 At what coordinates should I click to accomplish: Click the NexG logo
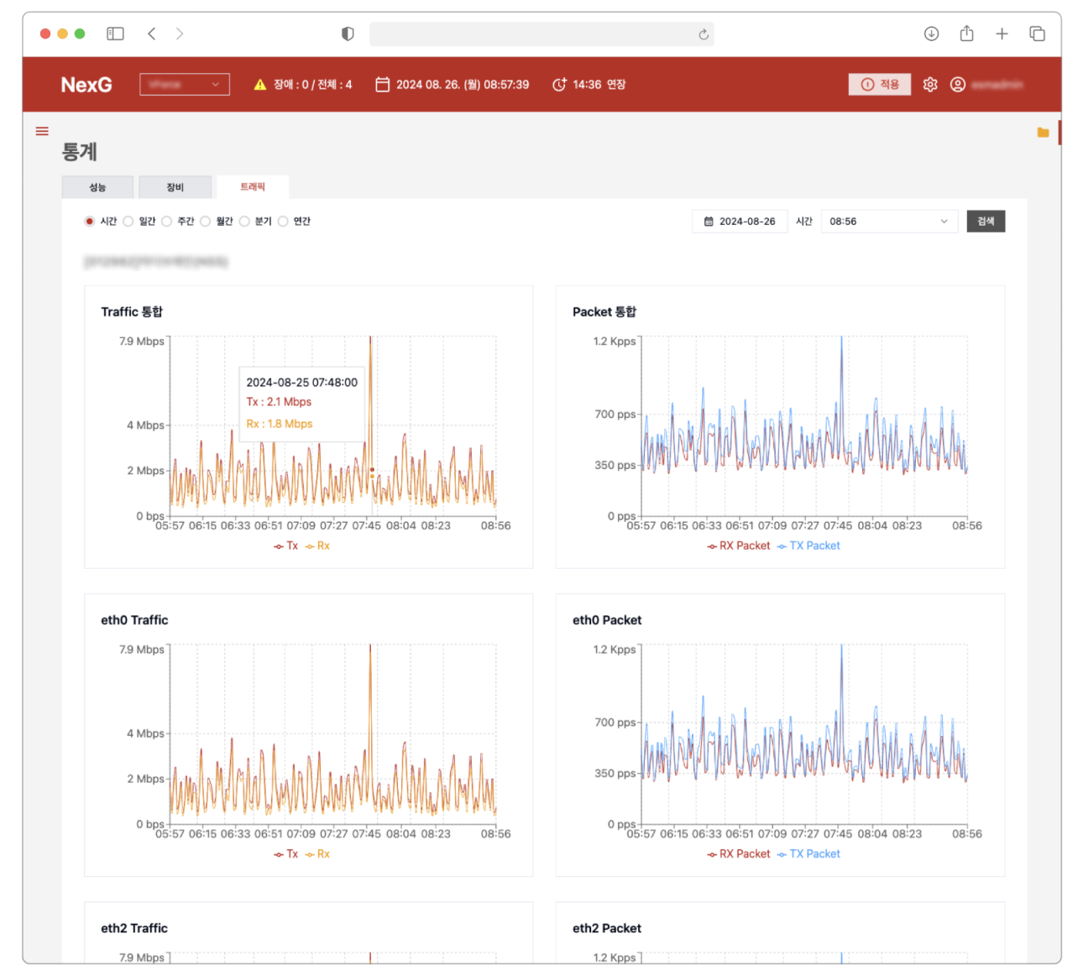[86, 85]
